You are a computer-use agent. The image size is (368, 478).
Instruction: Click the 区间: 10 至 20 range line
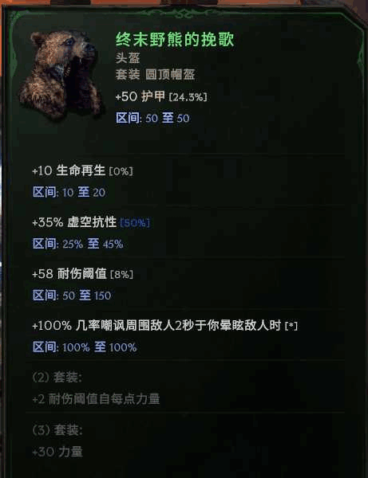(x=69, y=192)
